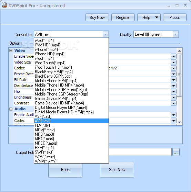This screenshot has height=192, width=191.
Task: Open the Frame Rate row dropdown arrow
Action: (x=173, y=74)
